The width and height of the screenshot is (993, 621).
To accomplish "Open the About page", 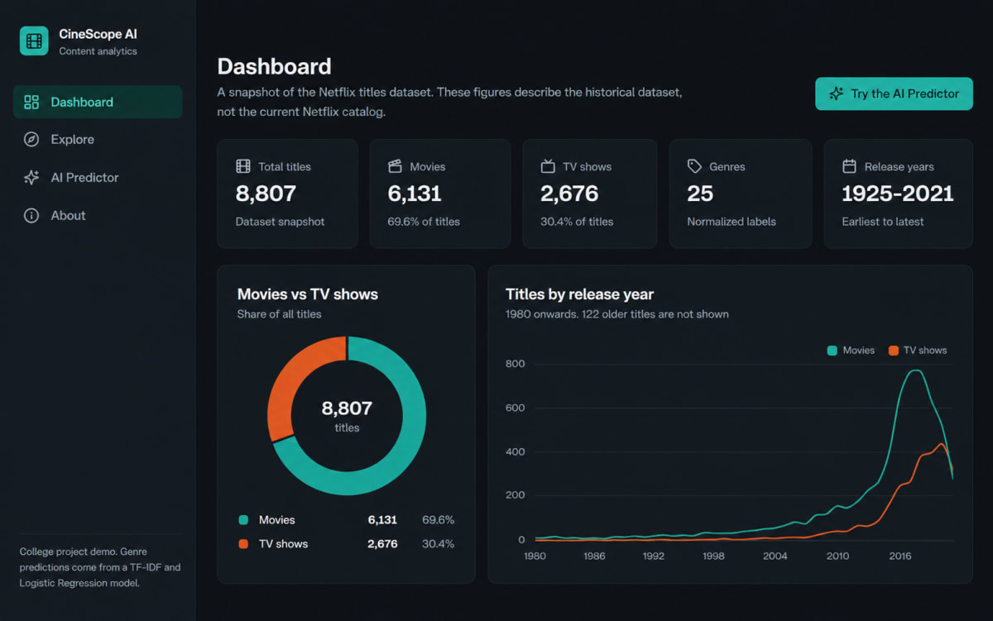I will tap(98, 216).
